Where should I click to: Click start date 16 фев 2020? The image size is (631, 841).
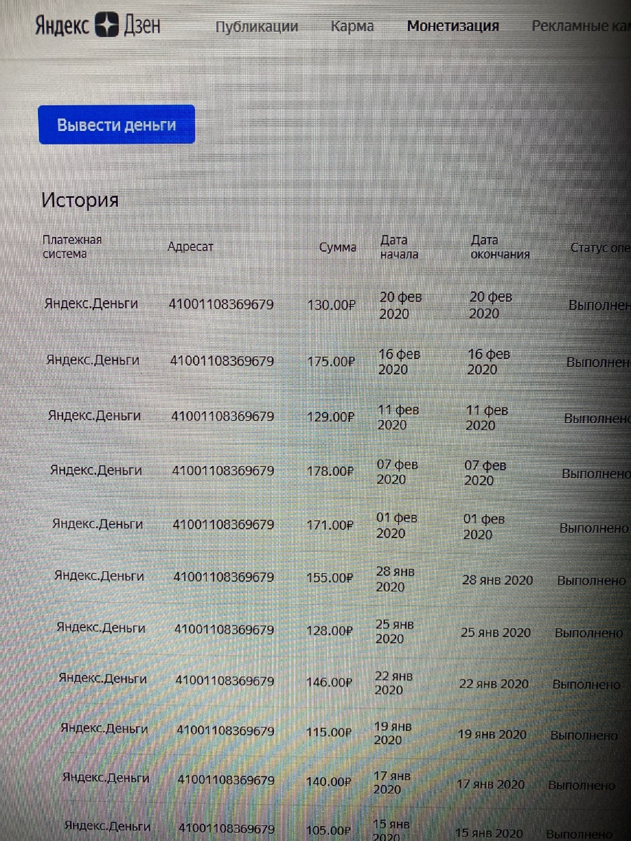399,362
